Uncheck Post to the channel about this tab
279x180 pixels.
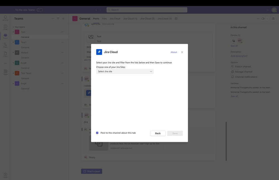pos(97,133)
